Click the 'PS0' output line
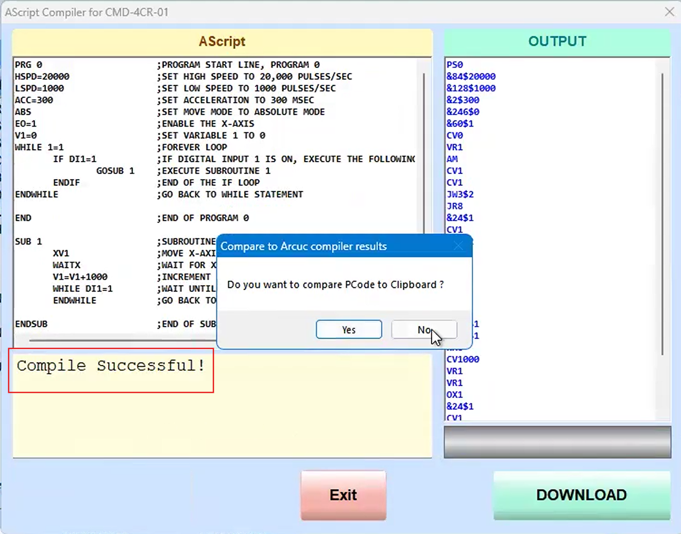Viewport: 681px width, 534px height. [x=455, y=65]
